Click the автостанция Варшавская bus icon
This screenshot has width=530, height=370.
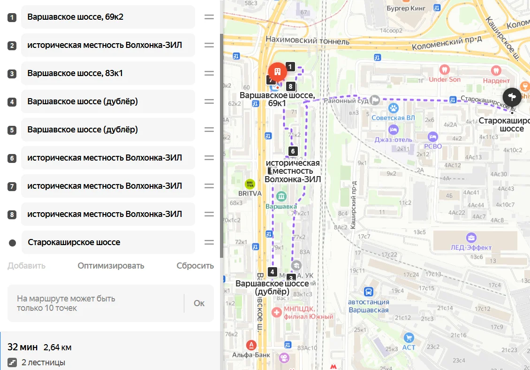(x=369, y=292)
